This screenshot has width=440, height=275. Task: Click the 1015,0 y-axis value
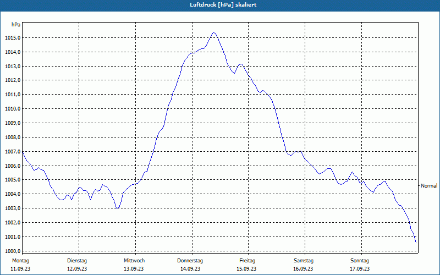[12, 38]
